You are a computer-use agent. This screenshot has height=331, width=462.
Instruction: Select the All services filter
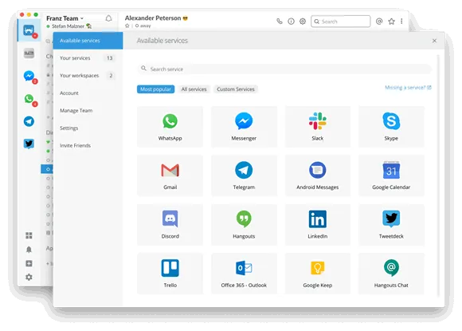(x=194, y=89)
